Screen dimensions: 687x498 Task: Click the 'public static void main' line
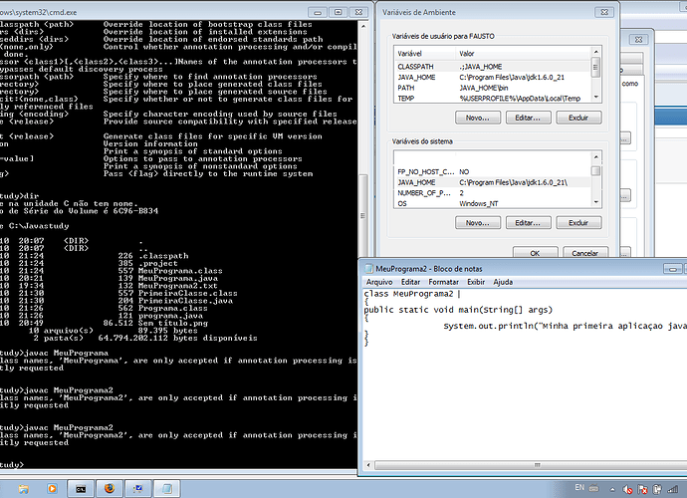[x=458, y=310]
